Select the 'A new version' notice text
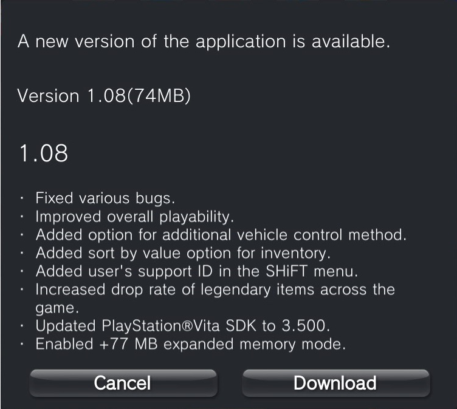 [204, 42]
